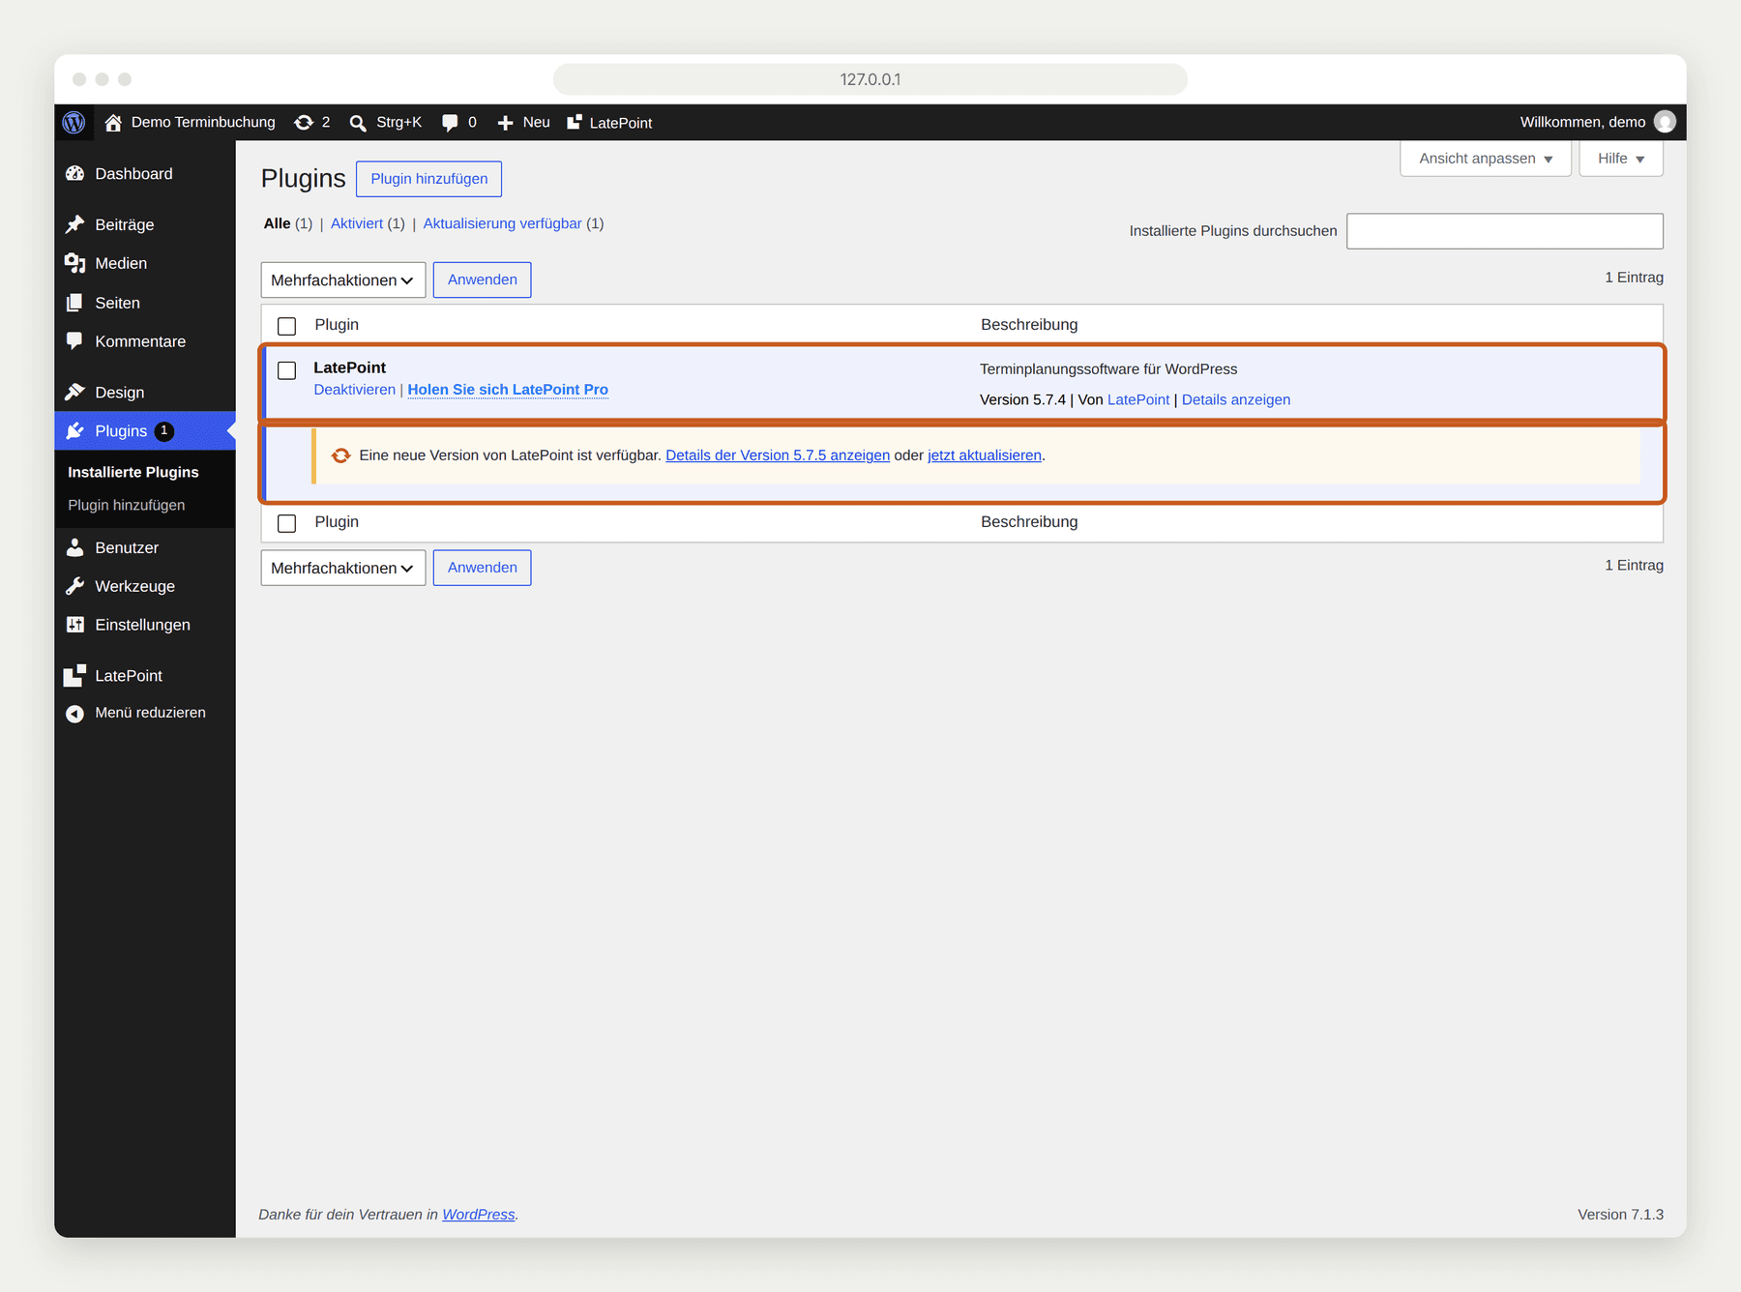Click the search magnifier icon Strg+K
This screenshot has width=1741, height=1292.
click(358, 123)
